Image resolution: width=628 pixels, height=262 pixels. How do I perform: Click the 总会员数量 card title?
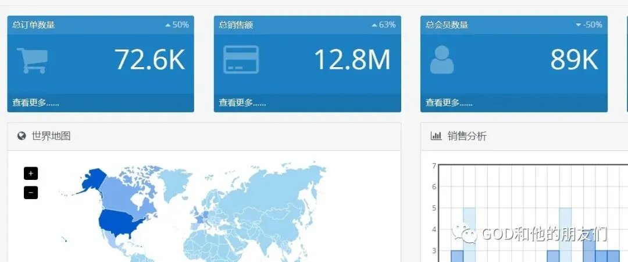[447, 25]
